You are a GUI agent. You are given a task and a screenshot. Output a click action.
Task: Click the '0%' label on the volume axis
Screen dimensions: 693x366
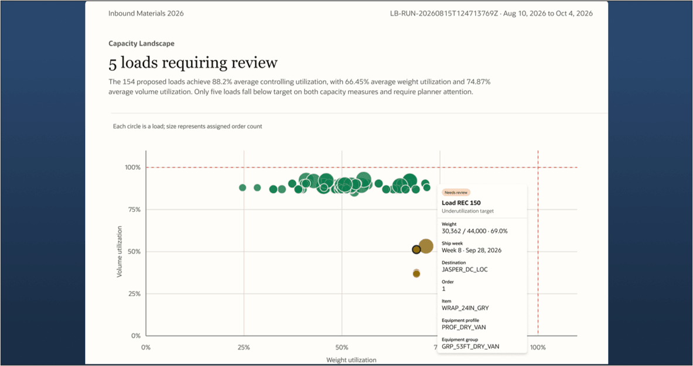(x=136, y=336)
